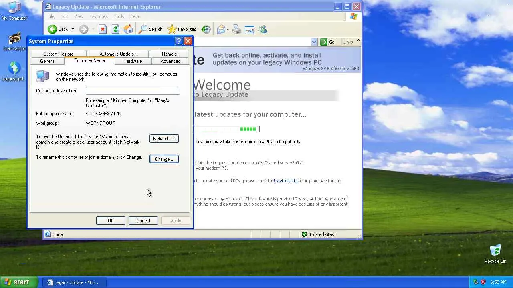
Task: Click the greyed Forward arrow in Internet Explorer
Action: click(x=83, y=29)
